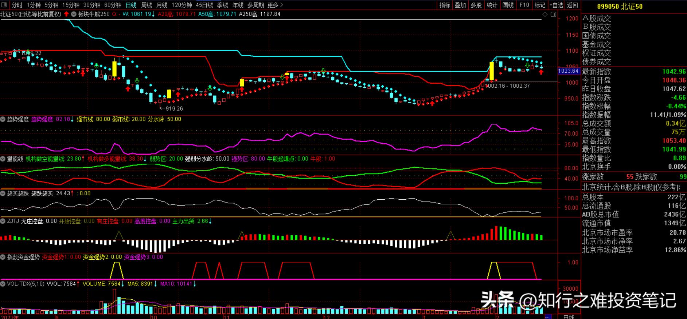The height and width of the screenshot is (319, 687).
Task: Toggle the left side panel icon
Action: pyautogui.click(x=4, y=5)
